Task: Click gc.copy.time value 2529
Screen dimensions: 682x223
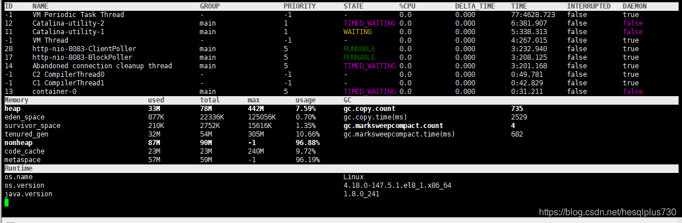Action: point(519,117)
